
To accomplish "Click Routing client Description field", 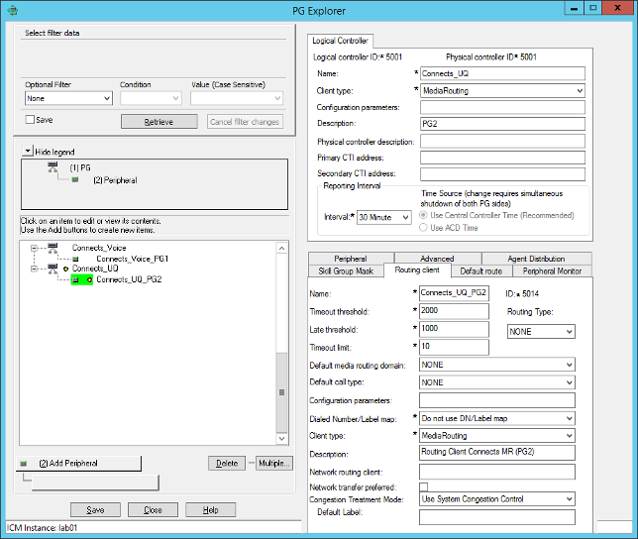I will point(497,453).
